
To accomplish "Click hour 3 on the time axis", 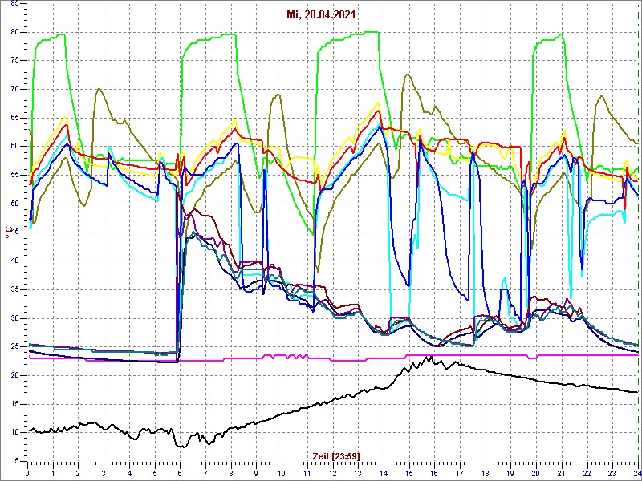I will coord(104,473).
